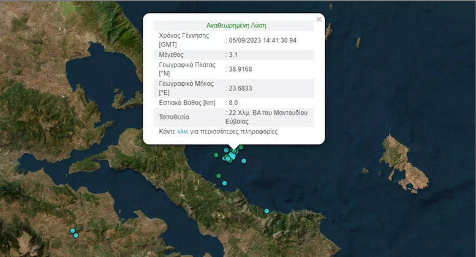This screenshot has width=476, height=257.
Task: Click the focal depth value 8.0
Action: pos(234,103)
